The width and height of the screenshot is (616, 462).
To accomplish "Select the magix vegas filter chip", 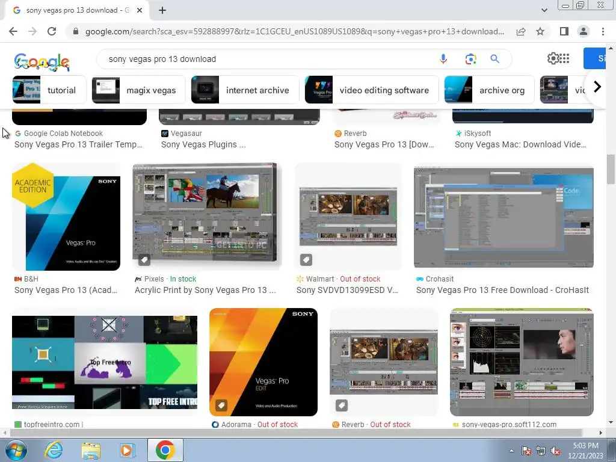I will [x=138, y=90].
